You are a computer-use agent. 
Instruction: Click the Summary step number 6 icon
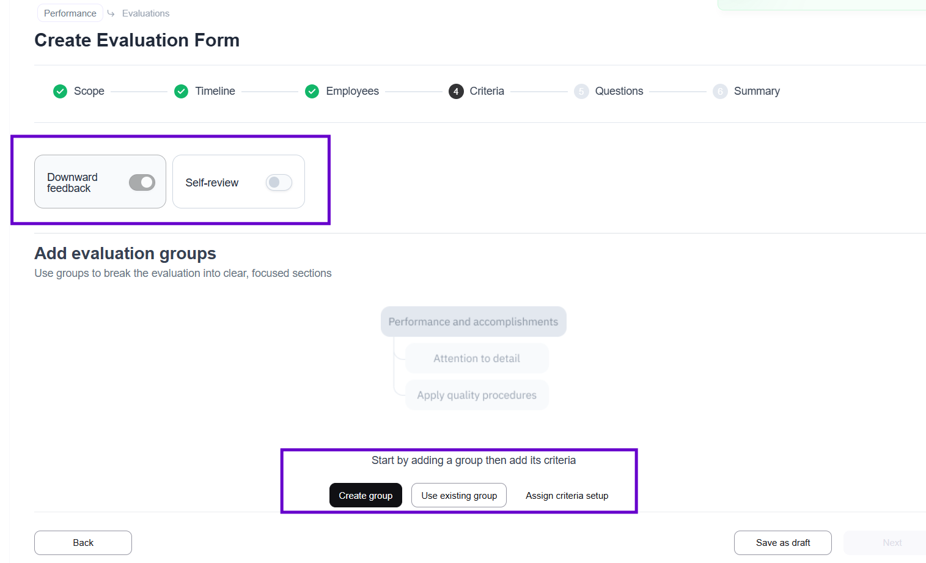[720, 91]
